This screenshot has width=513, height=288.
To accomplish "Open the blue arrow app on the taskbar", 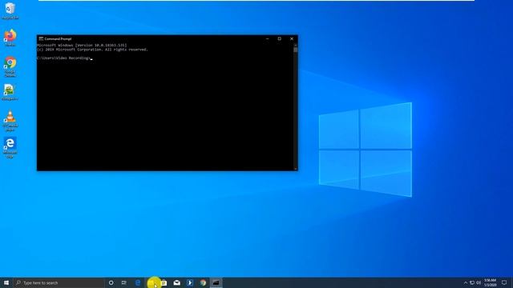I will (190, 282).
